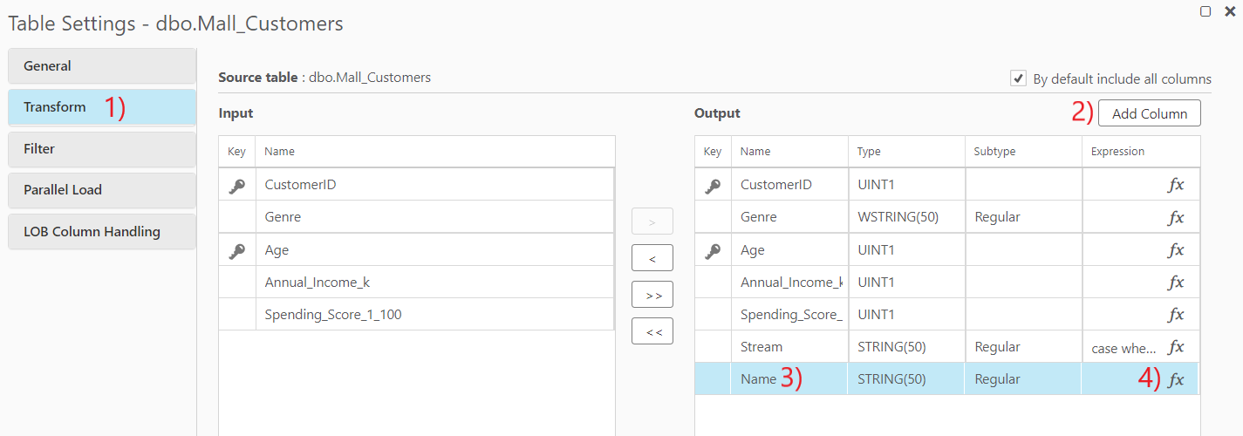
Task: Go to the Parallel Load tab
Action: click(x=101, y=190)
